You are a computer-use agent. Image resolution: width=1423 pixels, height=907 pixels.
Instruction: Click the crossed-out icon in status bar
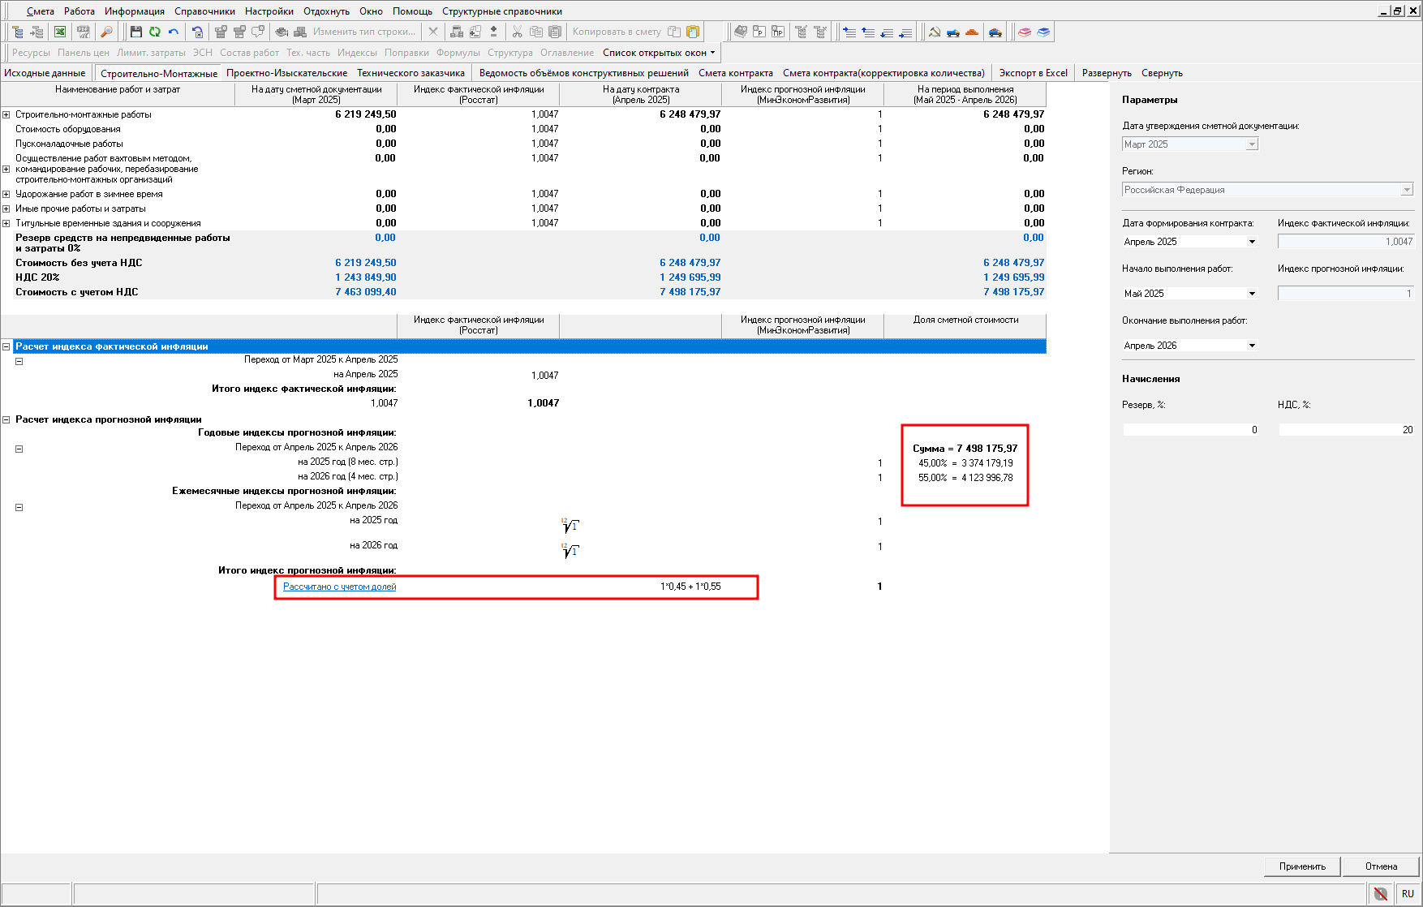tap(1381, 894)
